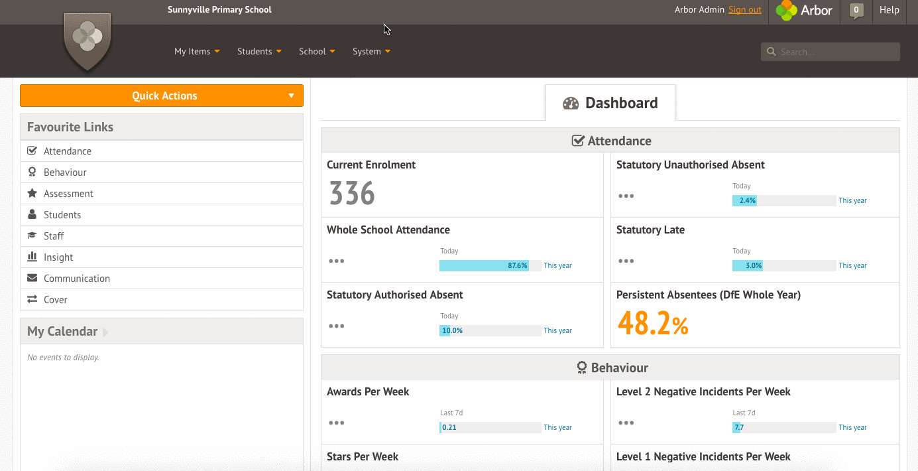
Task: Open the Staff favourite link
Action: pyautogui.click(x=162, y=235)
